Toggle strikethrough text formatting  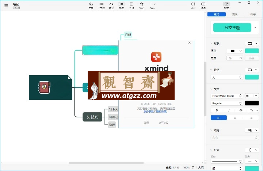point(241,110)
